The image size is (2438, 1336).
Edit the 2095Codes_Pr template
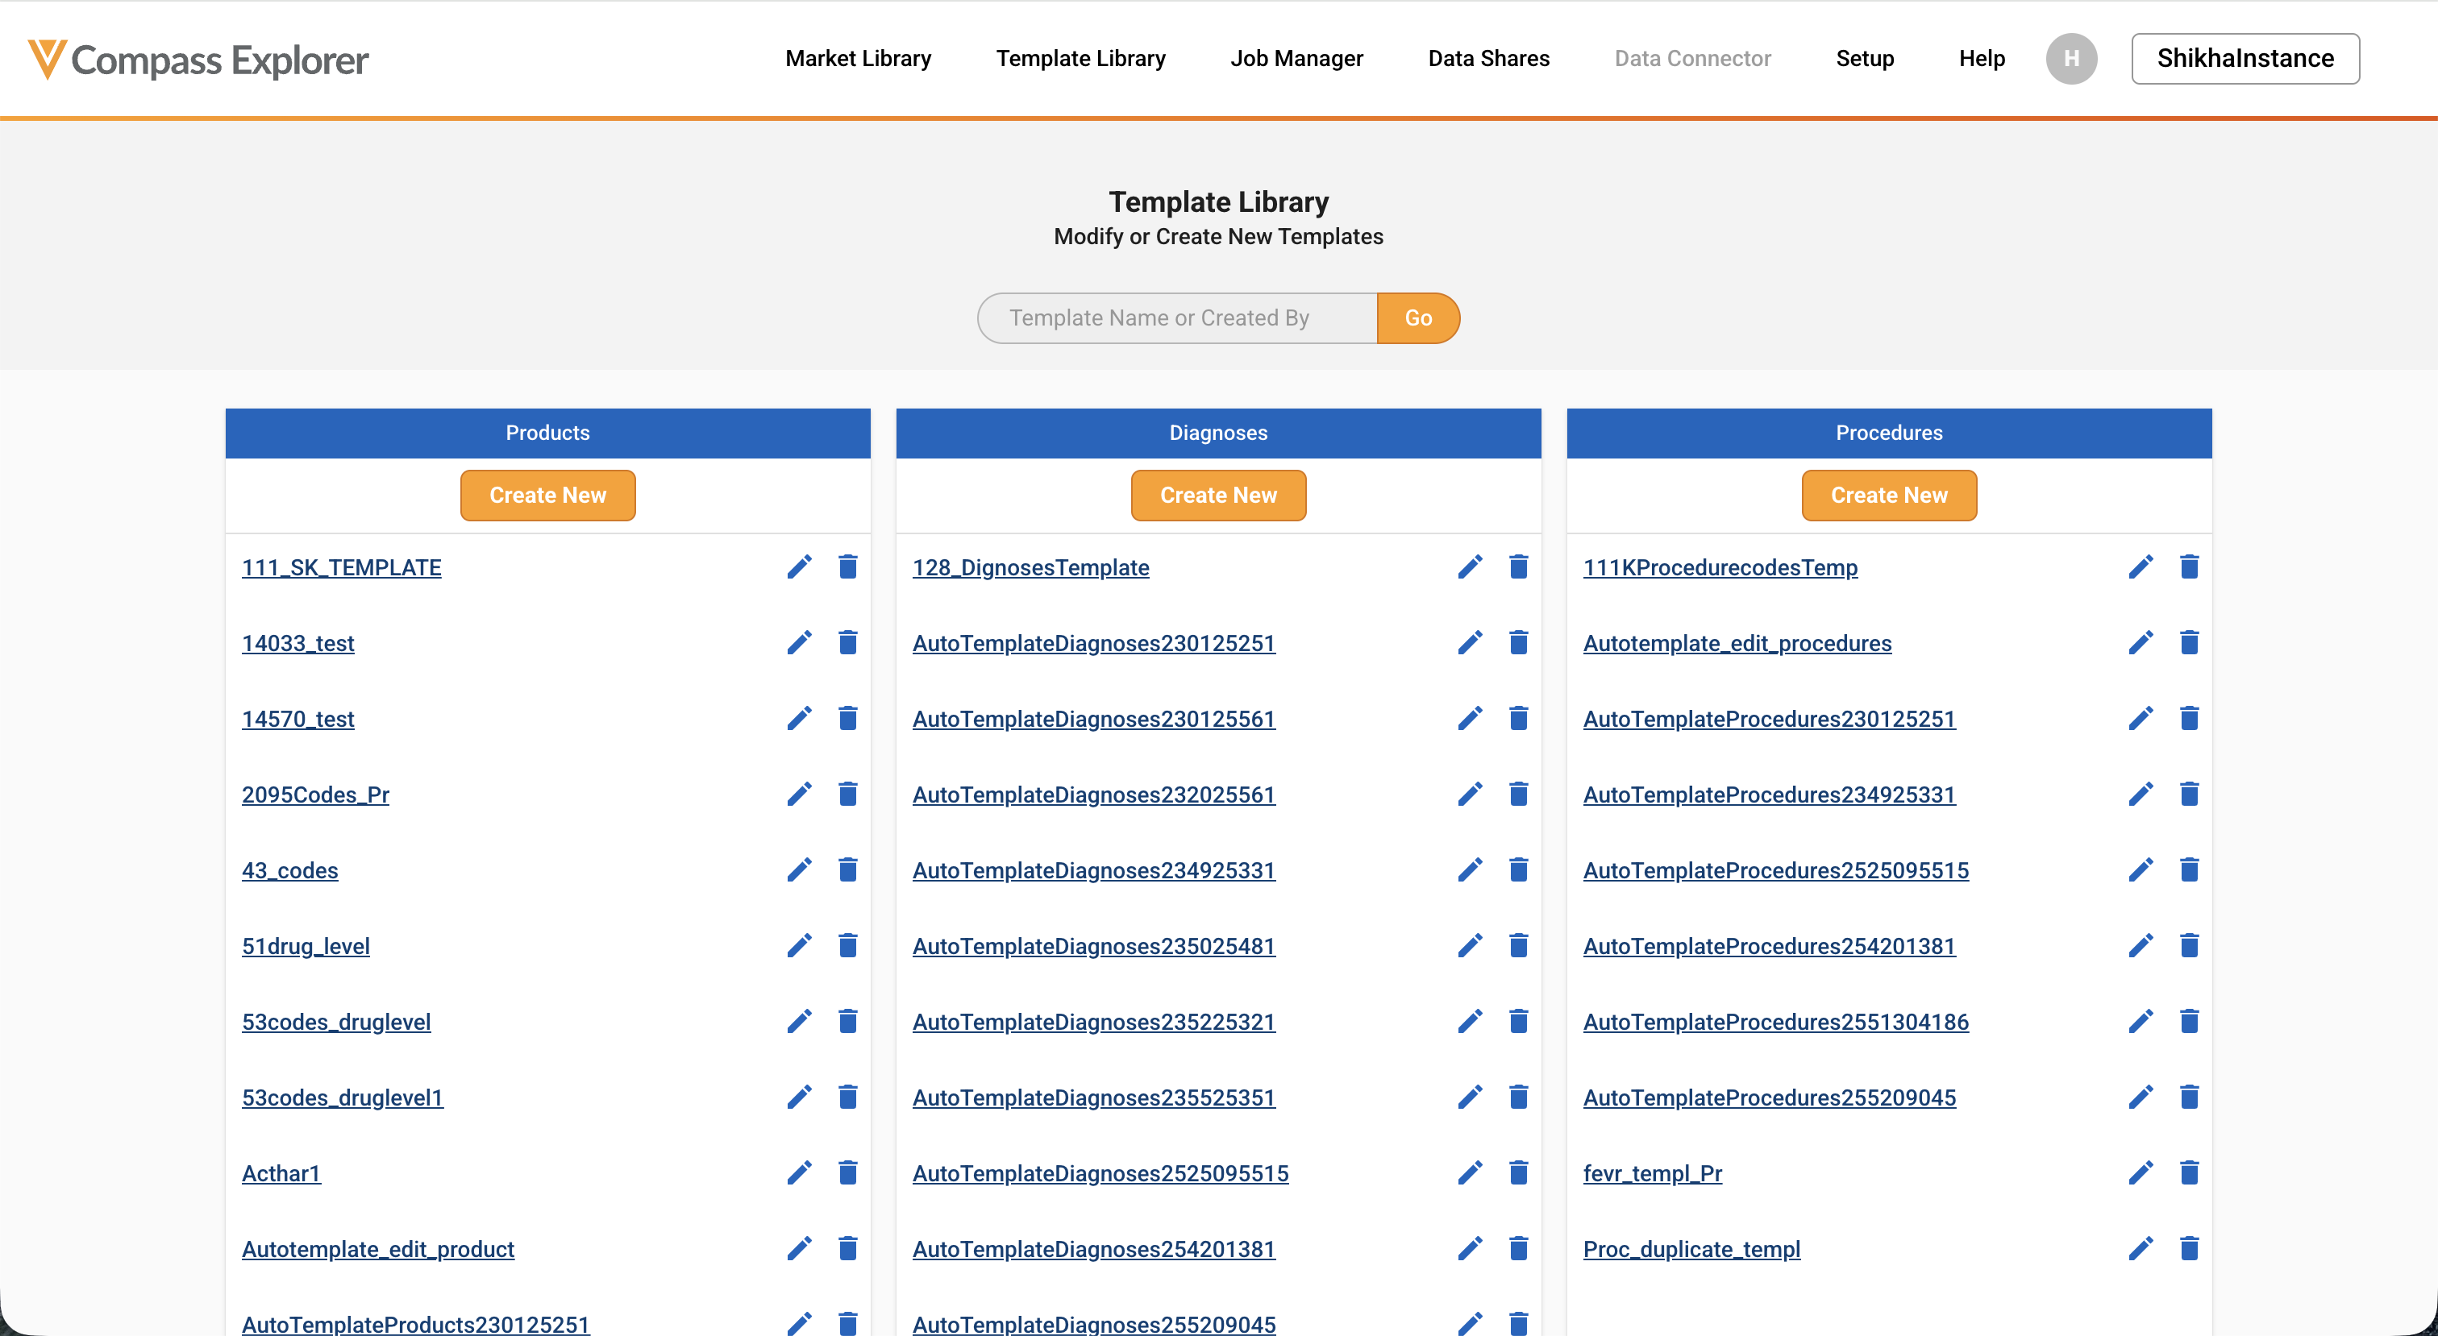pos(799,794)
